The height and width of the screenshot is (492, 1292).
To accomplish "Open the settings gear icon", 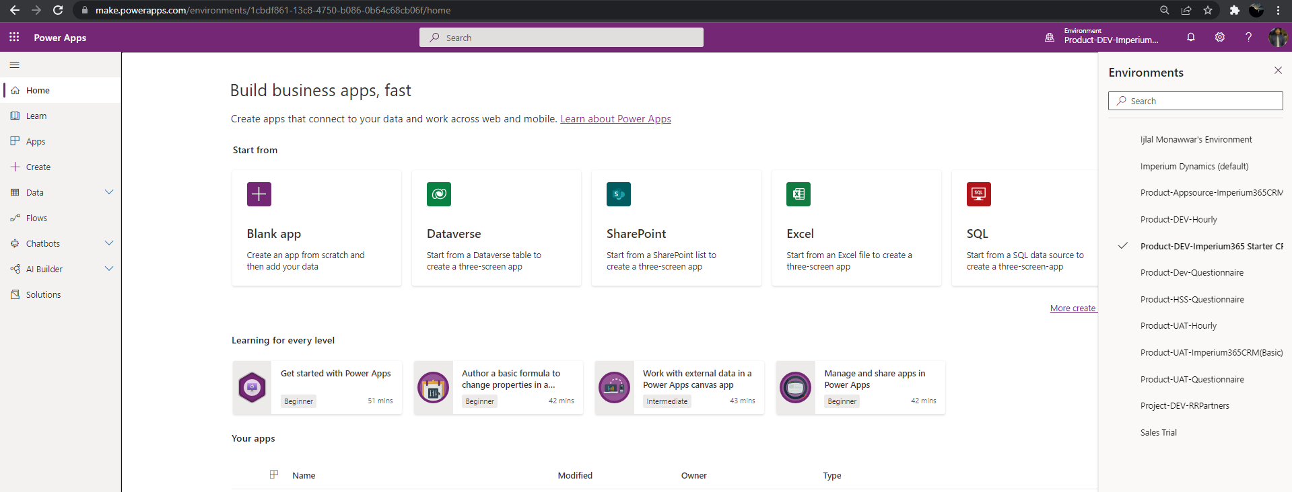I will tap(1219, 38).
